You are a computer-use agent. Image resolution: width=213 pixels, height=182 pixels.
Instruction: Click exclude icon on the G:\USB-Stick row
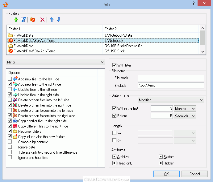point(10,51)
